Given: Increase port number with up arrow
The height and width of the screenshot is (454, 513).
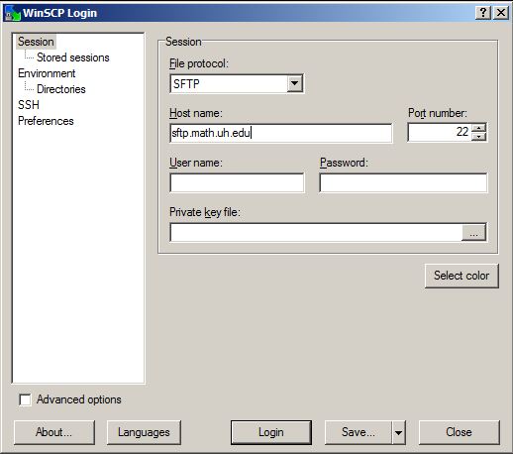Looking at the screenshot, I should click(479, 128).
